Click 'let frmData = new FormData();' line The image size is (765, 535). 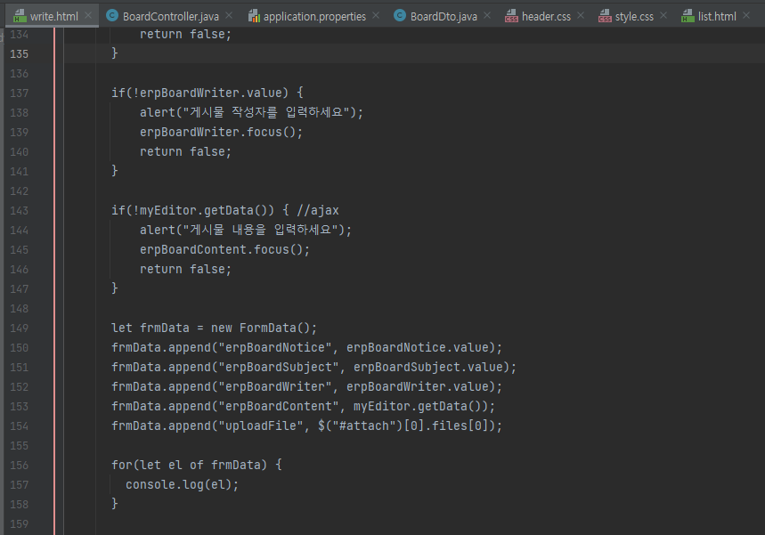click(214, 328)
